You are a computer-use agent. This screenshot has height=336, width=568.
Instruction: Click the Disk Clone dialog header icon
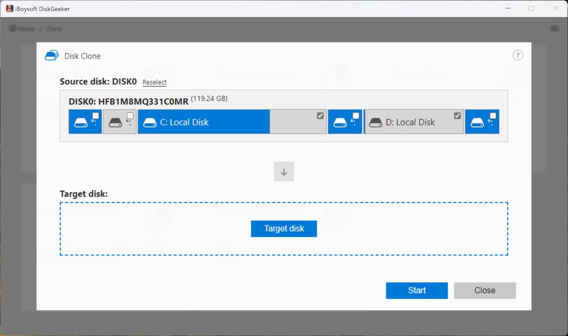pos(52,55)
